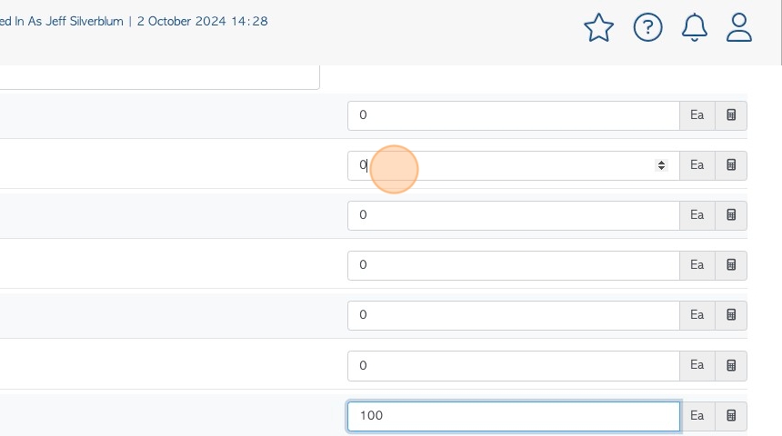782x436 pixels.
Task: Click the spinner arrows in the second quantity field
Action: [x=661, y=165]
